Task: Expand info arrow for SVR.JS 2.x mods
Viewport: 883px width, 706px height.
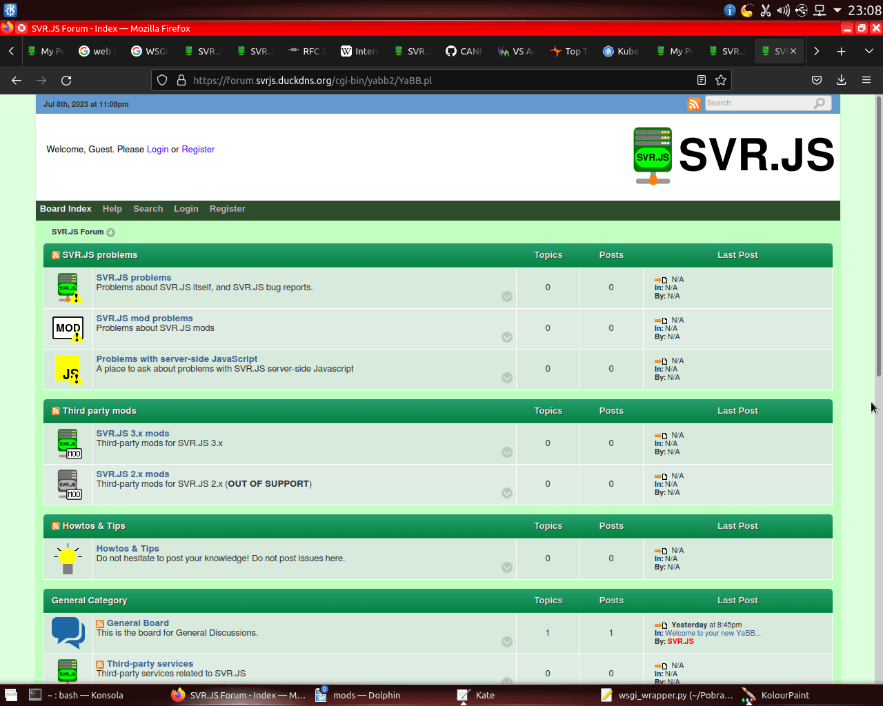Action: pos(507,493)
